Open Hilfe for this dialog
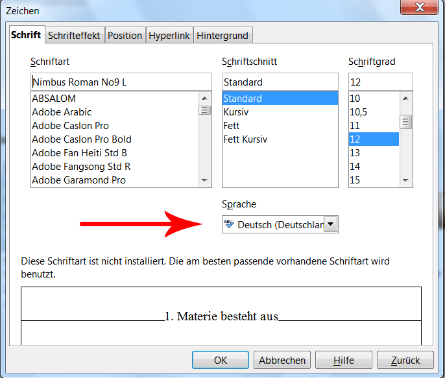The height and width of the screenshot is (378, 445). tap(344, 360)
